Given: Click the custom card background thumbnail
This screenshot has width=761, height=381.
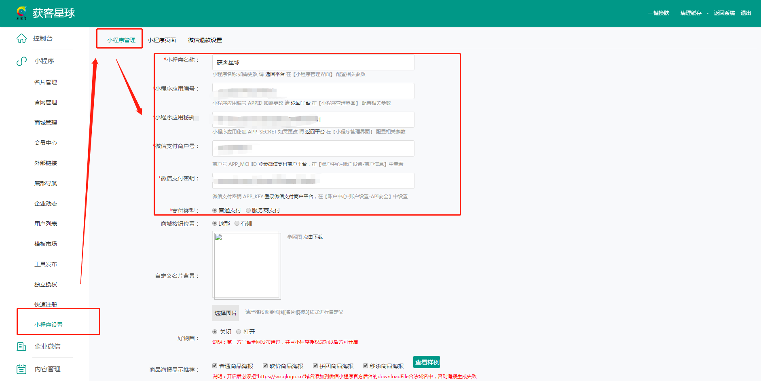Looking at the screenshot, I should pyautogui.click(x=246, y=265).
